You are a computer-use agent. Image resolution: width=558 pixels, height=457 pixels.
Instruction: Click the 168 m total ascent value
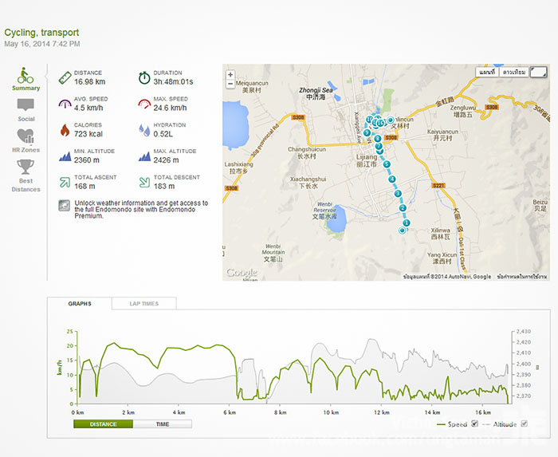[84, 186]
